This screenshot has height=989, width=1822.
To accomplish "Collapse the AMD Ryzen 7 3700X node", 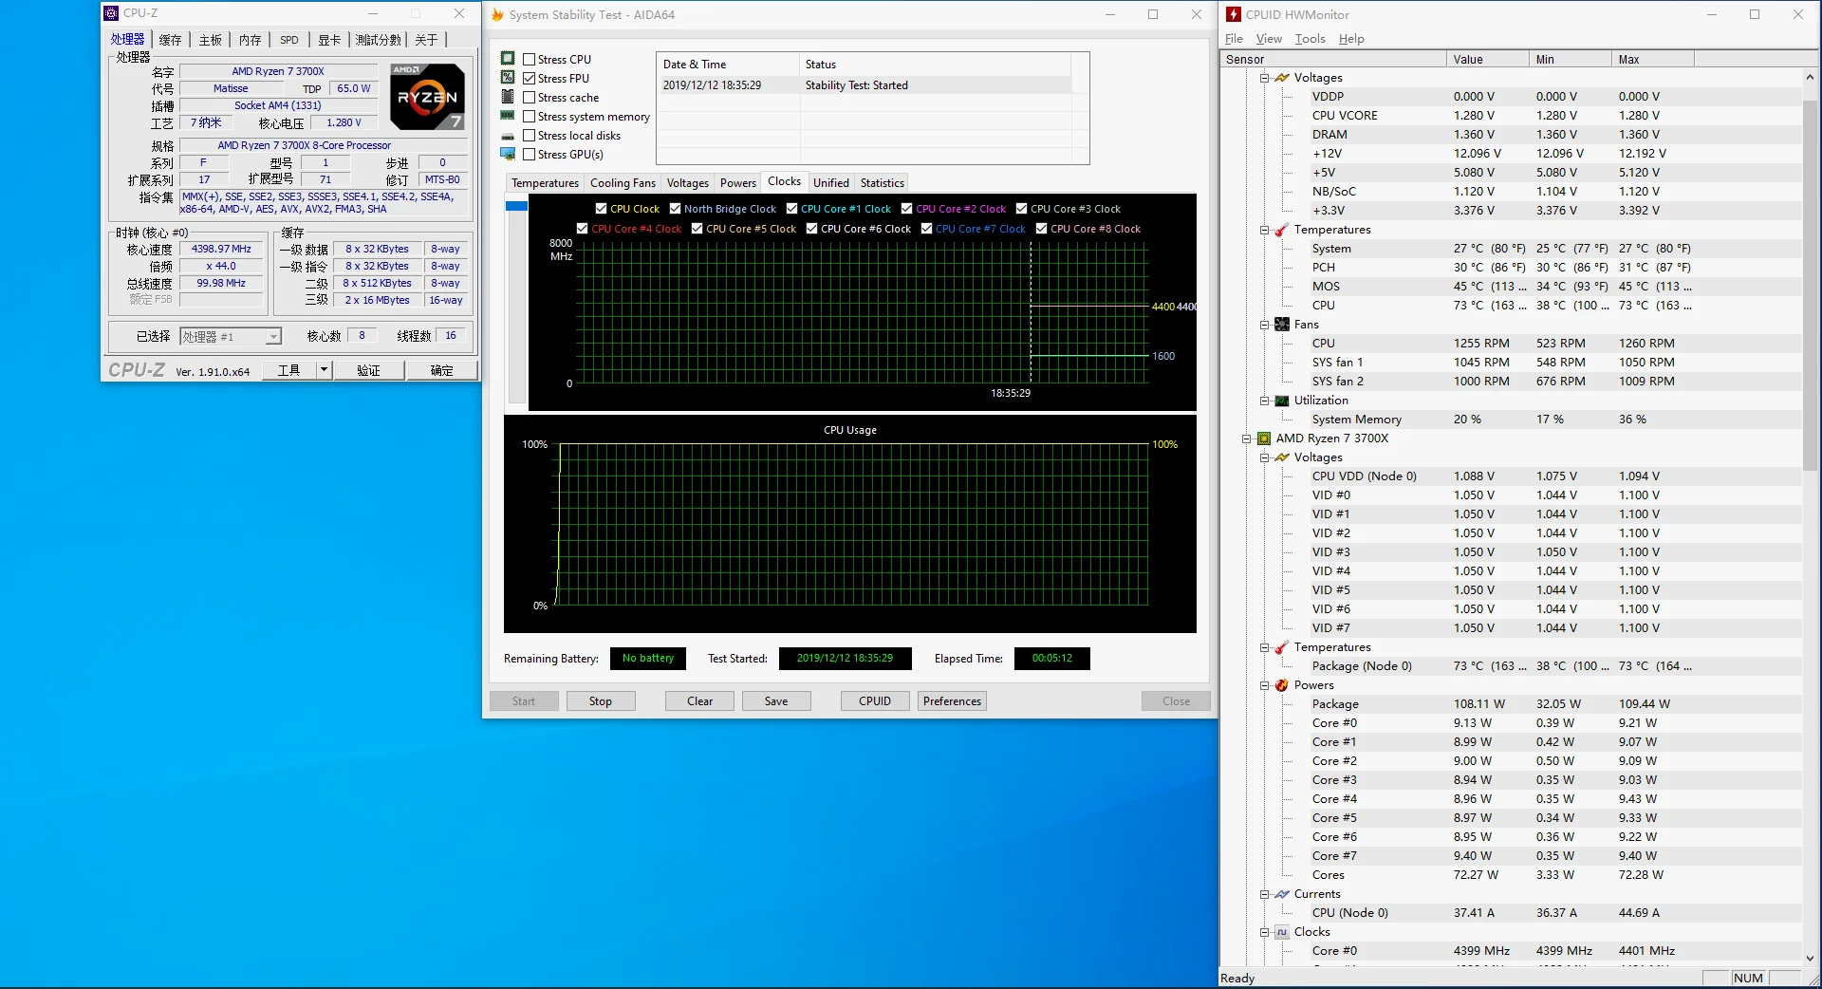I will tap(1246, 439).
